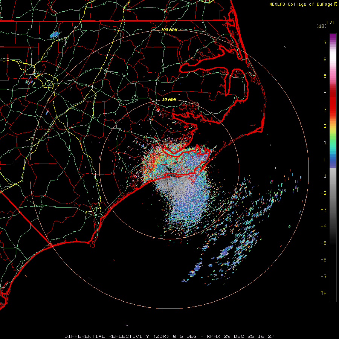The height and width of the screenshot is (339, 339).
Task: Click the color bar at 7 dB value
Action: (x=333, y=42)
